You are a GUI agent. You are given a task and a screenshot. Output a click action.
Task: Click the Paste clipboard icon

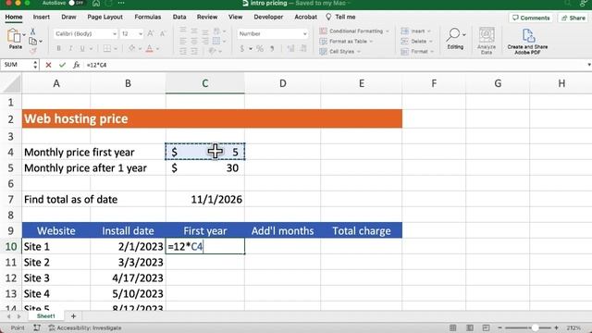point(15,36)
